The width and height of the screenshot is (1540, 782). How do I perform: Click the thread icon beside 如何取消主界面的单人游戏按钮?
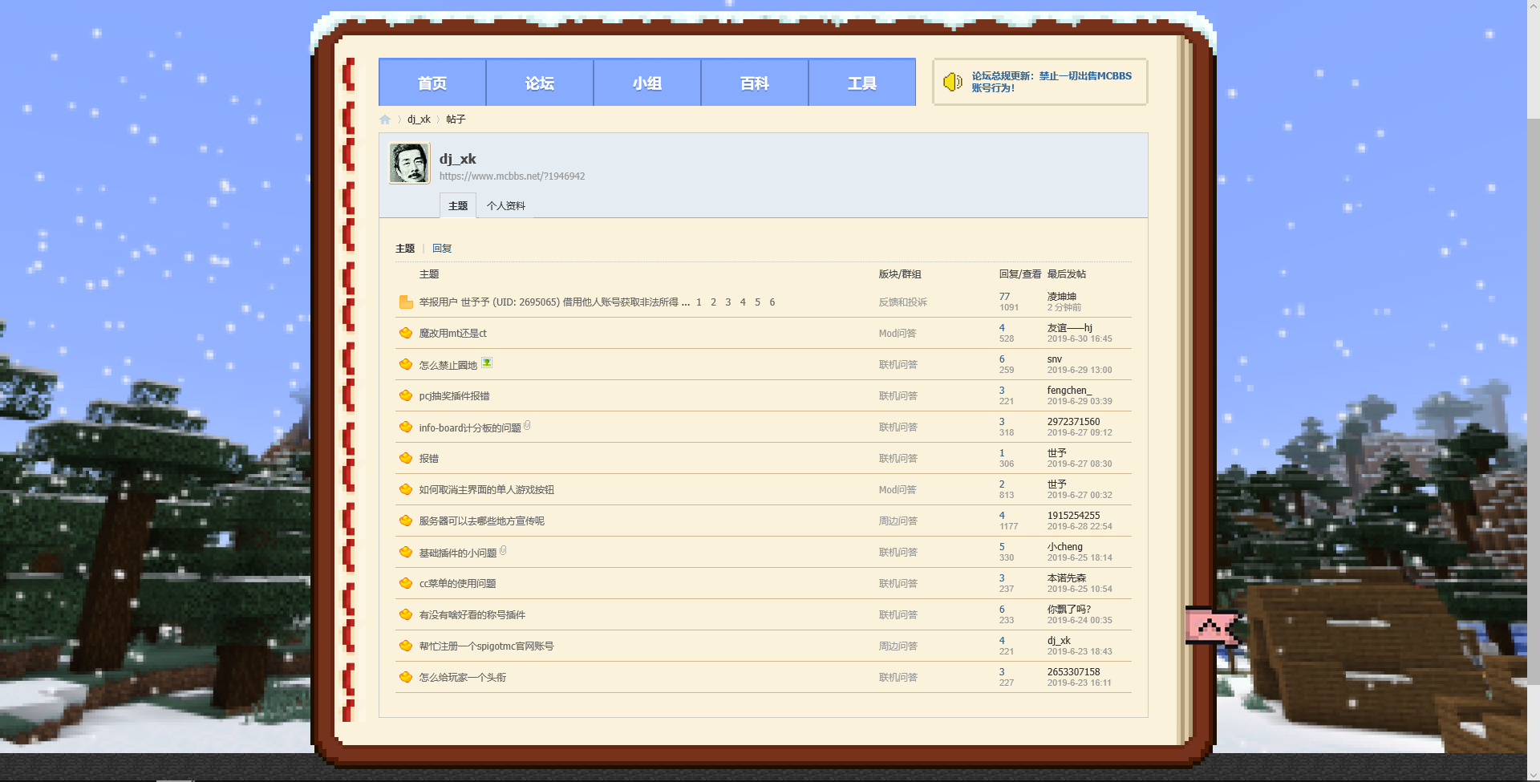point(406,489)
